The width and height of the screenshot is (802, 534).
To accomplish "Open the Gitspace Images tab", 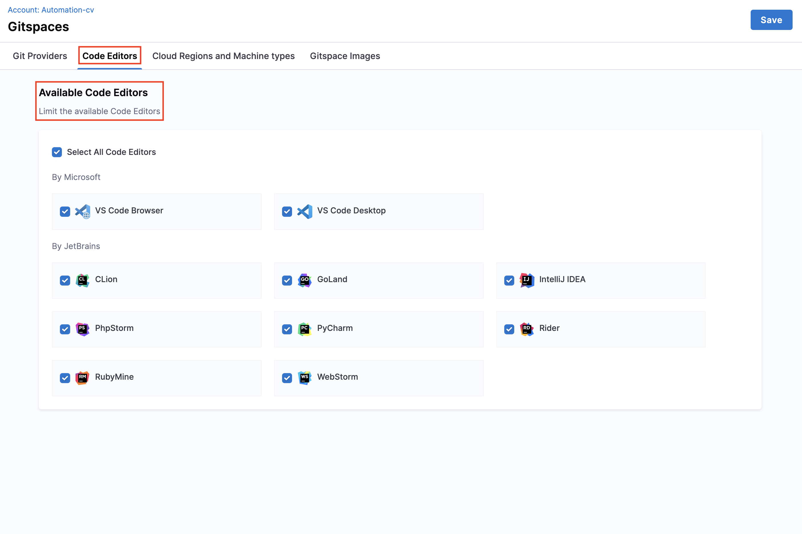I will [x=345, y=56].
